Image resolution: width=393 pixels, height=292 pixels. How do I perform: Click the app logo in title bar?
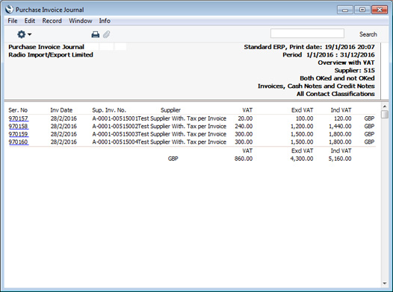coord(9,10)
